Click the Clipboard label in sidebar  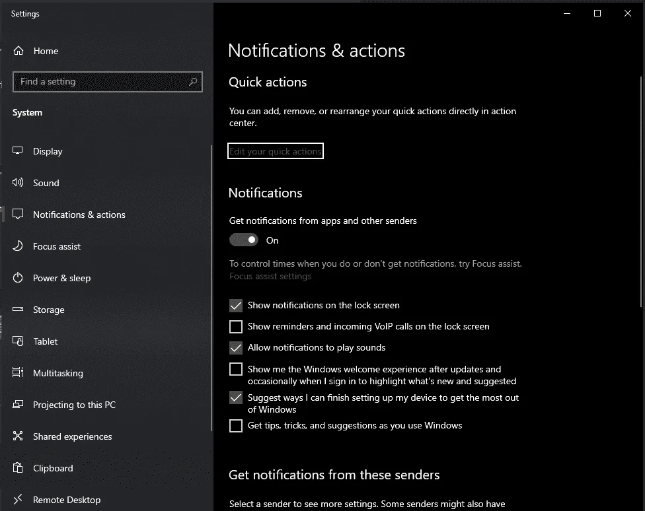[53, 468]
